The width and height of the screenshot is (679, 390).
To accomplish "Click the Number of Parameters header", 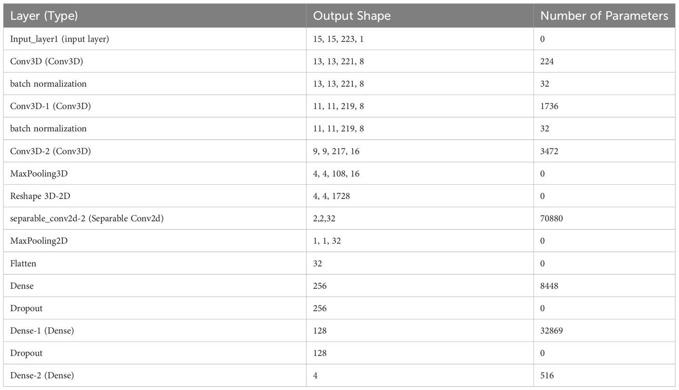I will pyautogui.click(x=604, y=16).
